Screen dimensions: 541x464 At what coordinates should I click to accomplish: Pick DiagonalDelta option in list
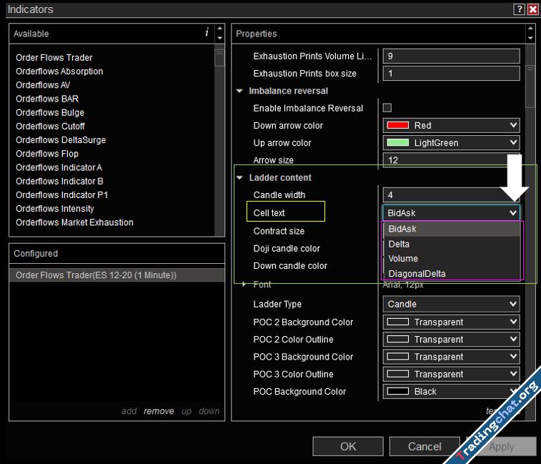417,274
